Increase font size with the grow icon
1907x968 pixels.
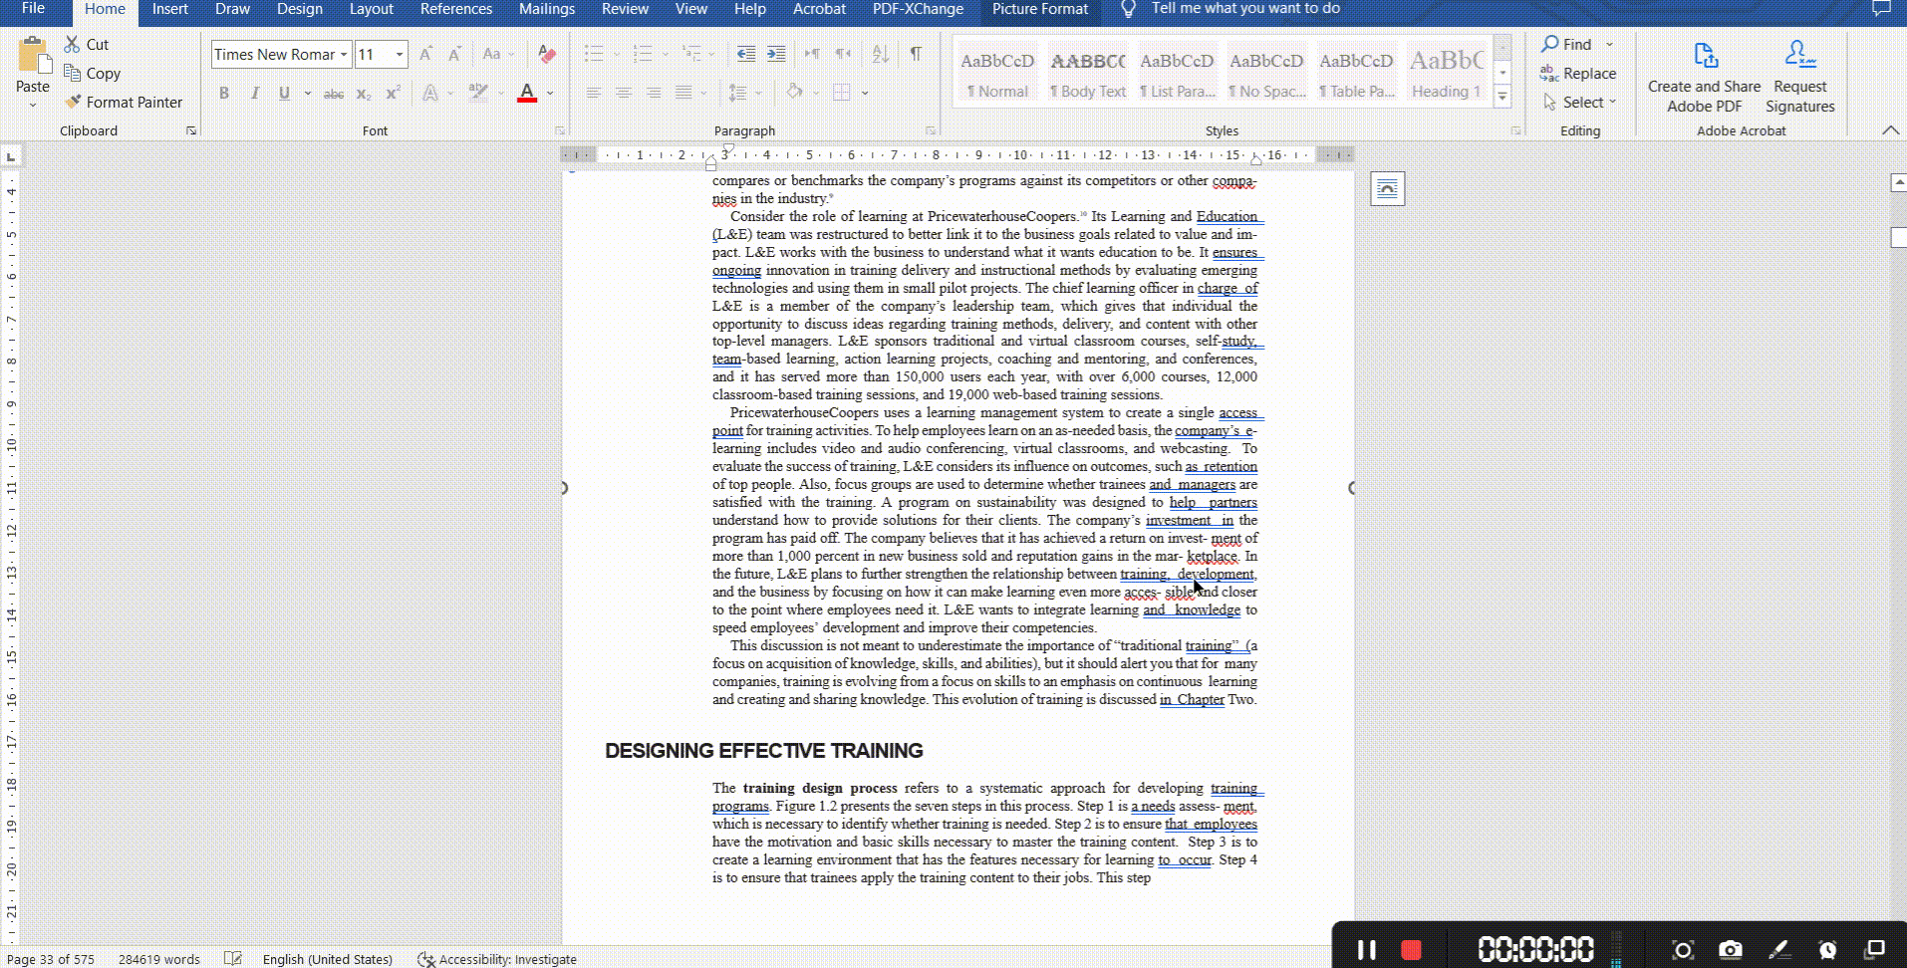point(425,54)
